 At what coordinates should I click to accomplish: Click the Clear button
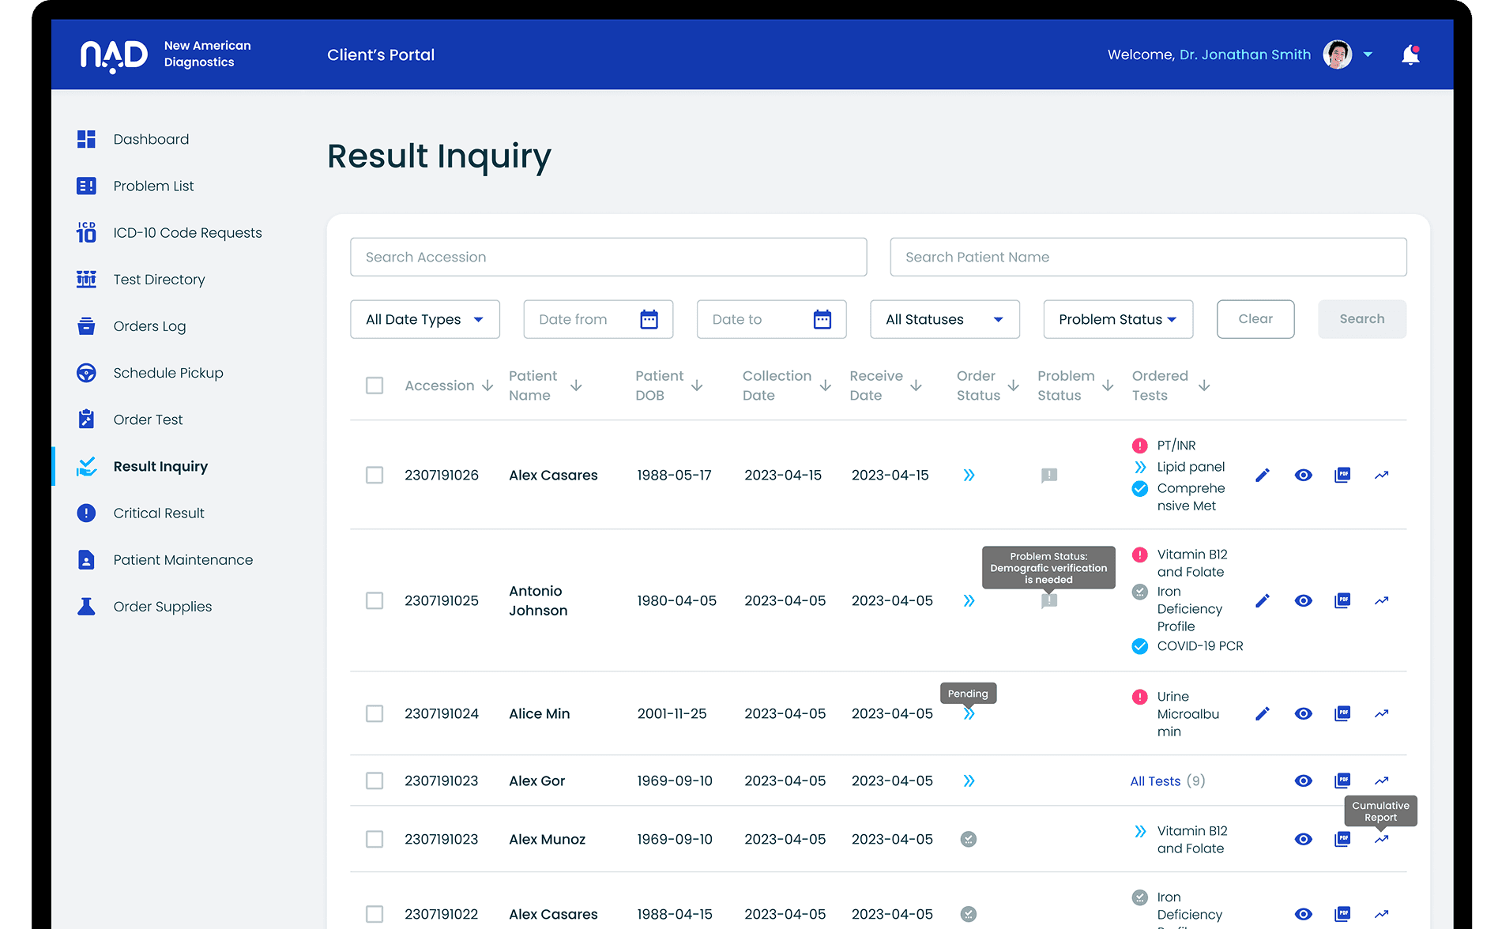(x=1255, y=319)
